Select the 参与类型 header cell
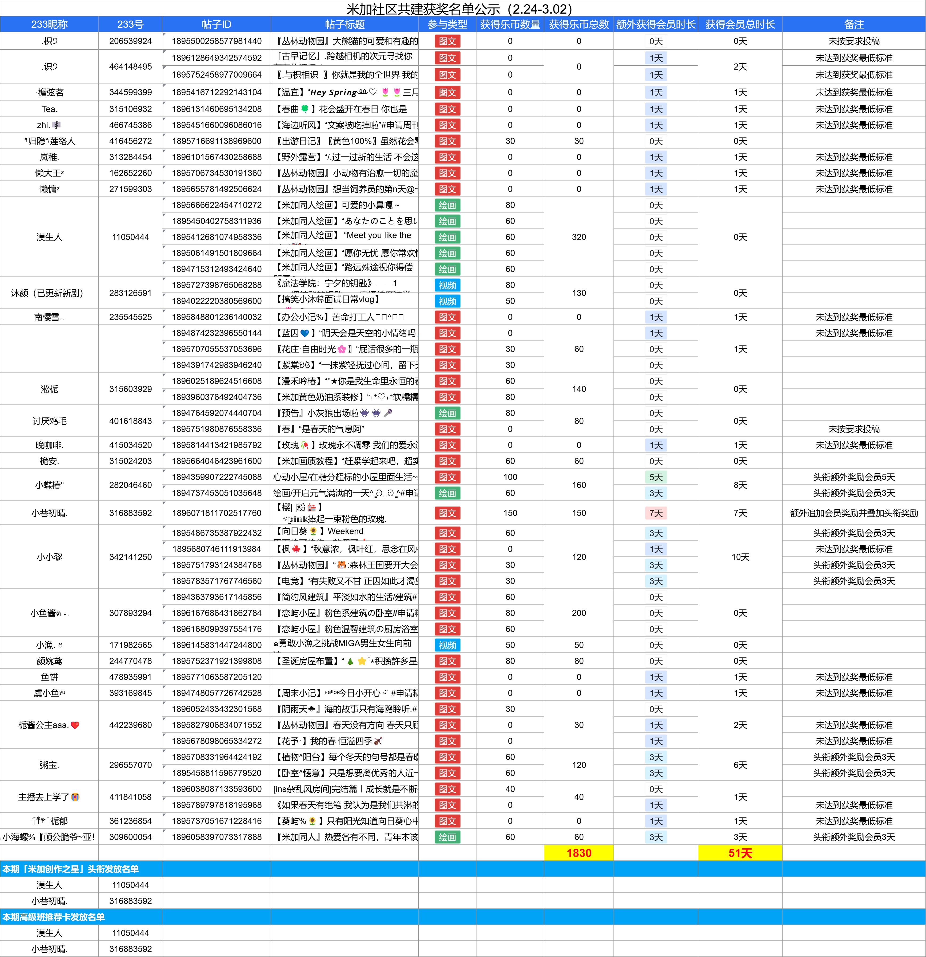The height and width of the screenshot is (957, 926). pos(447,25)
